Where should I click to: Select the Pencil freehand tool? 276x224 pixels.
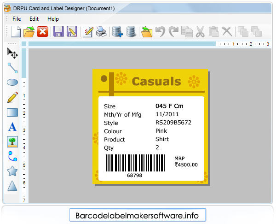[x=12, y=97]
